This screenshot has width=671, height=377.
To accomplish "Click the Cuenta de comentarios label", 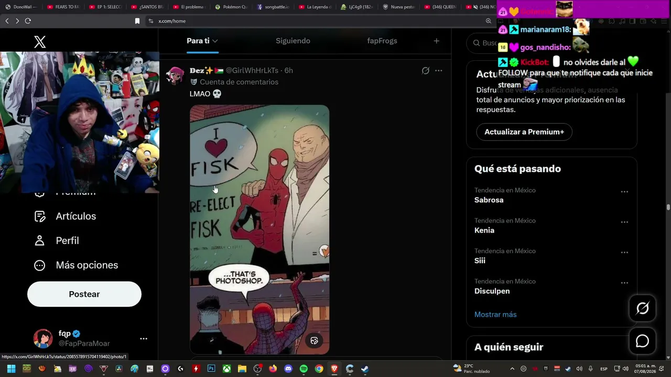I will coord(239,82).
